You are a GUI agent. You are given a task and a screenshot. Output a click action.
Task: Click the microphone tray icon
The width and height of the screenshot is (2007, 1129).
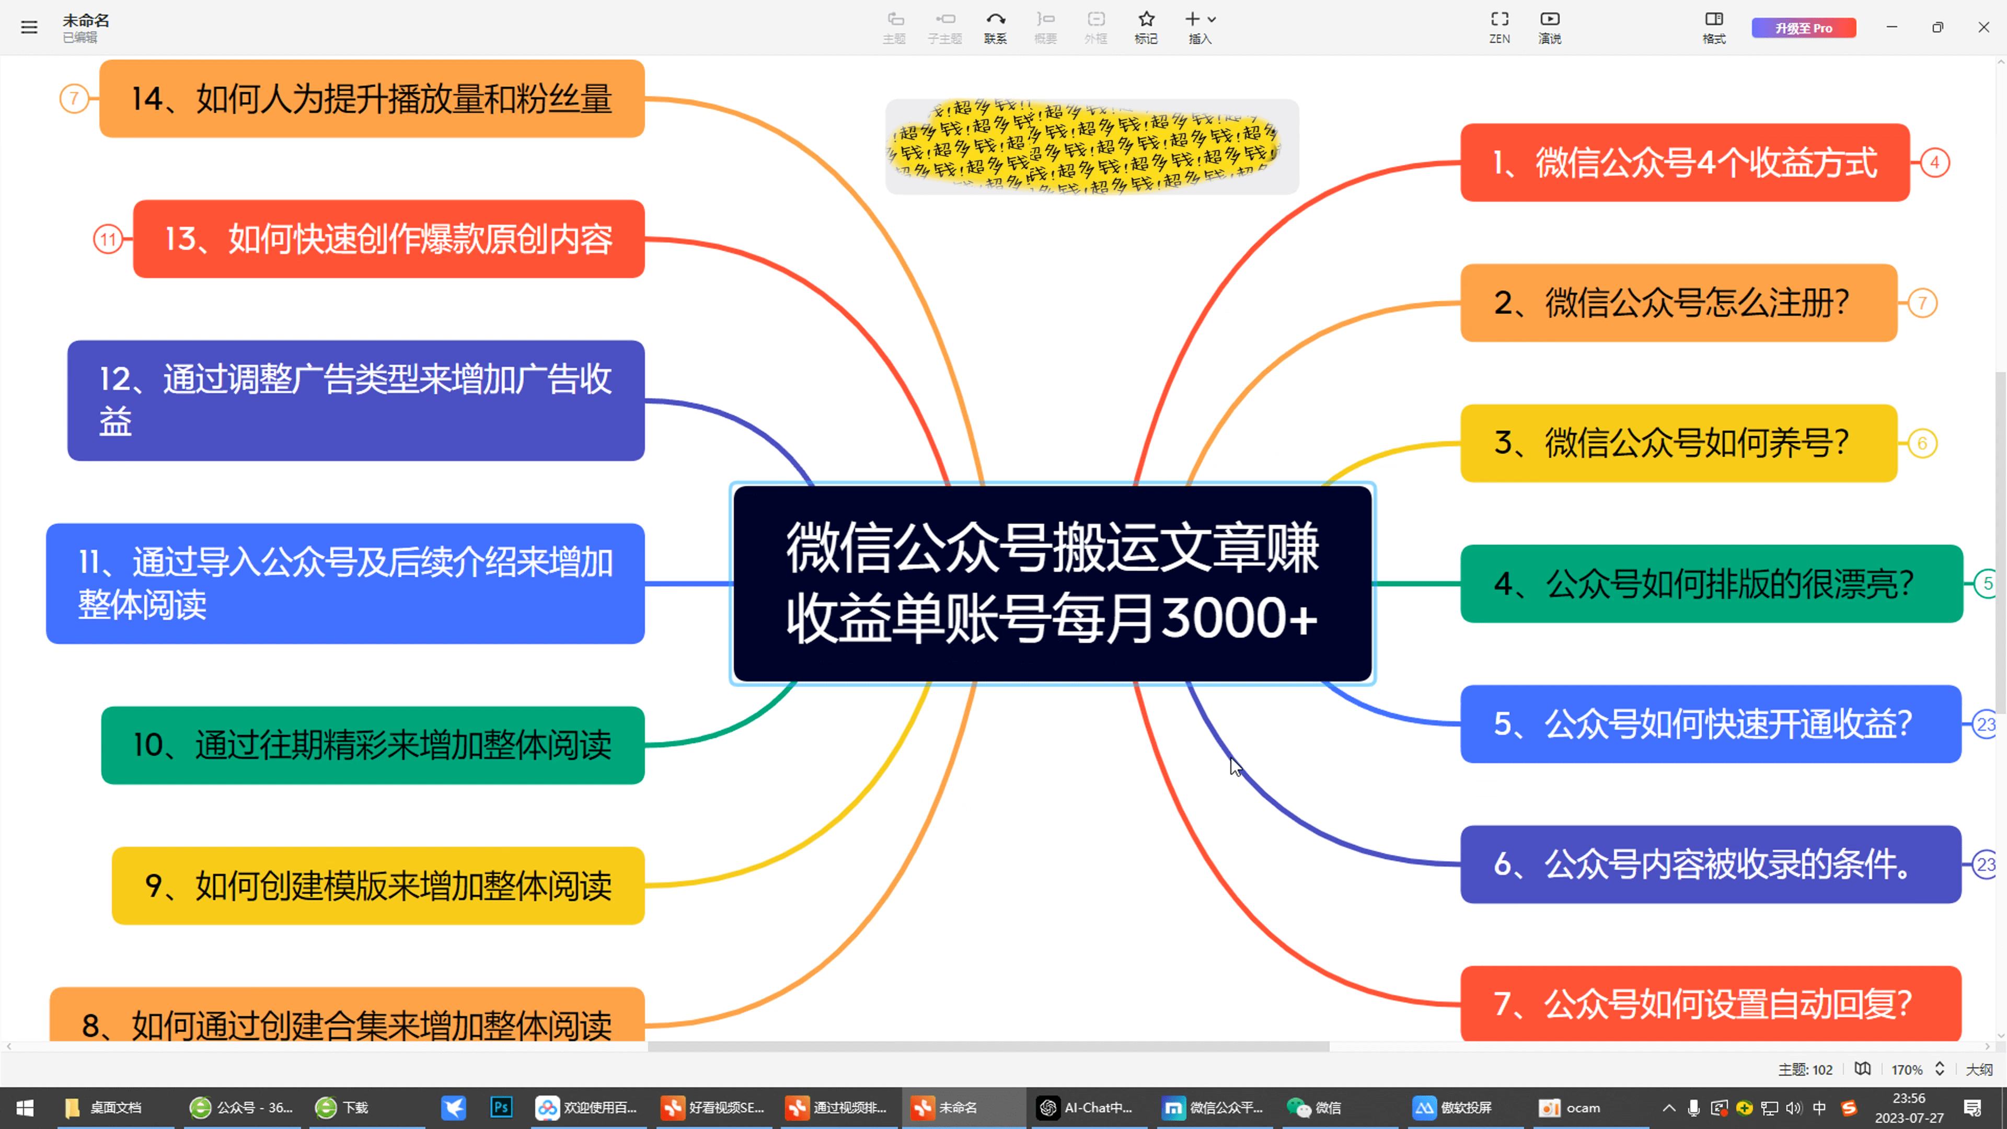1694,1107
